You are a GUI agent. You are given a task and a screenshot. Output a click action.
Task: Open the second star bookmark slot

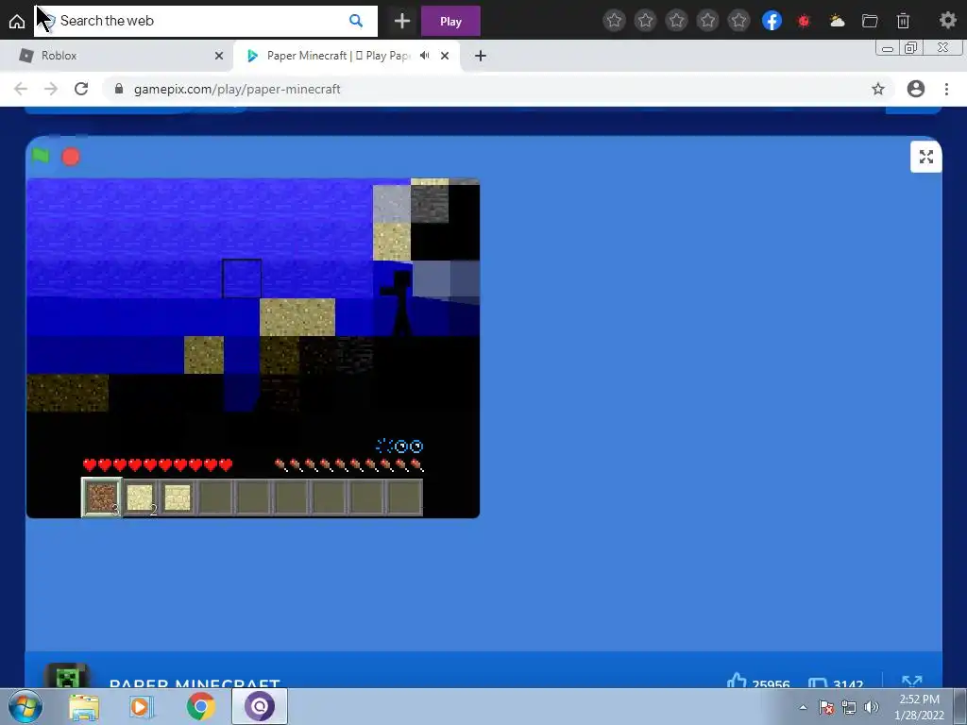tap(645, 21)
